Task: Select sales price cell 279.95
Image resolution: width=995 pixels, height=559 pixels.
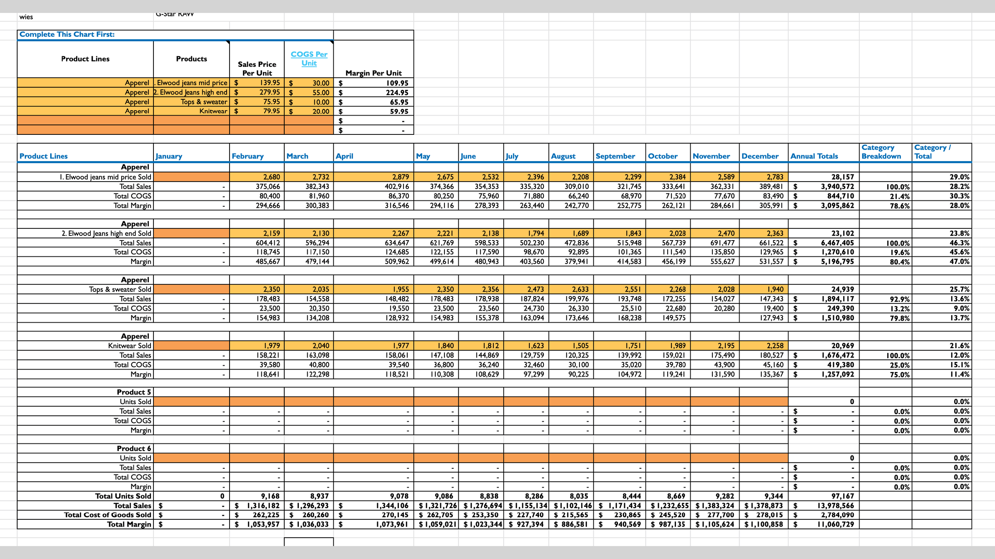Action: [257, 92]
